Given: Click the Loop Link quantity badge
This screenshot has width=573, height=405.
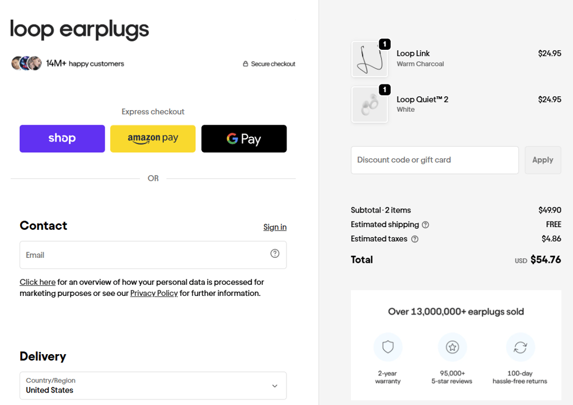Looking at the screenshot, I should pyautogui.click(x=384, y=44).
